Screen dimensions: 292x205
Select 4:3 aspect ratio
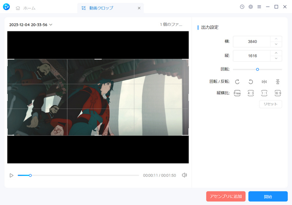coord(251,93)
